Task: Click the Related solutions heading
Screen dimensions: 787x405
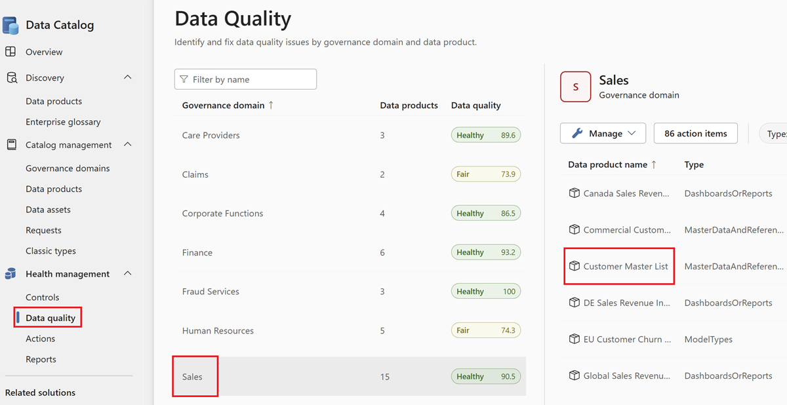Action: click(x=40, y=393)
